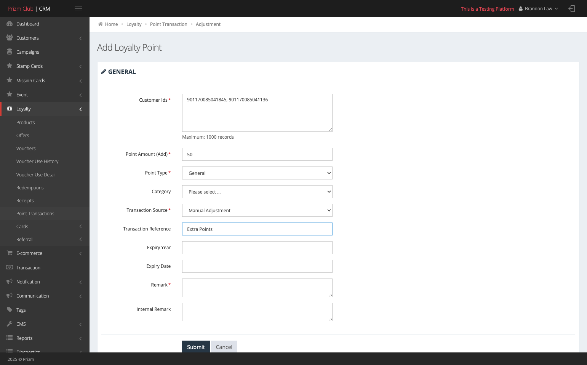Click the Dashboard palette icon
Image resolution: width=587 pixels, height=365 pixels.
point(10,24)
